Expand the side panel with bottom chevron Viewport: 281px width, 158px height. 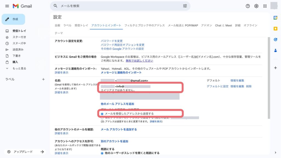pos(276,153)
